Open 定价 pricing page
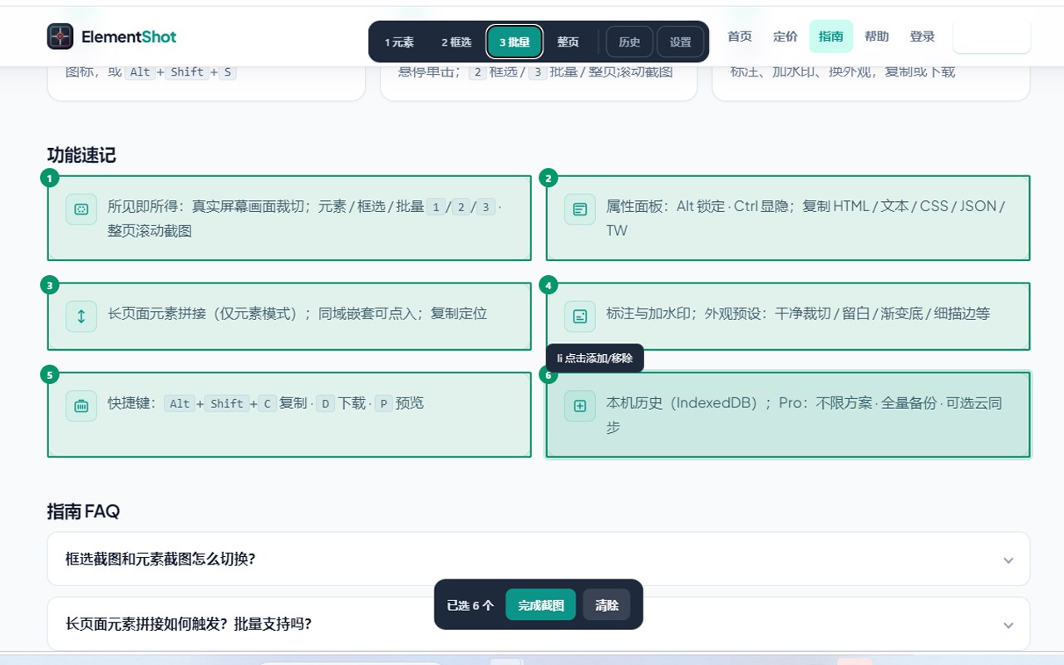The height and width of the screenshot is (665, 1064). click(x=786, y=37)
